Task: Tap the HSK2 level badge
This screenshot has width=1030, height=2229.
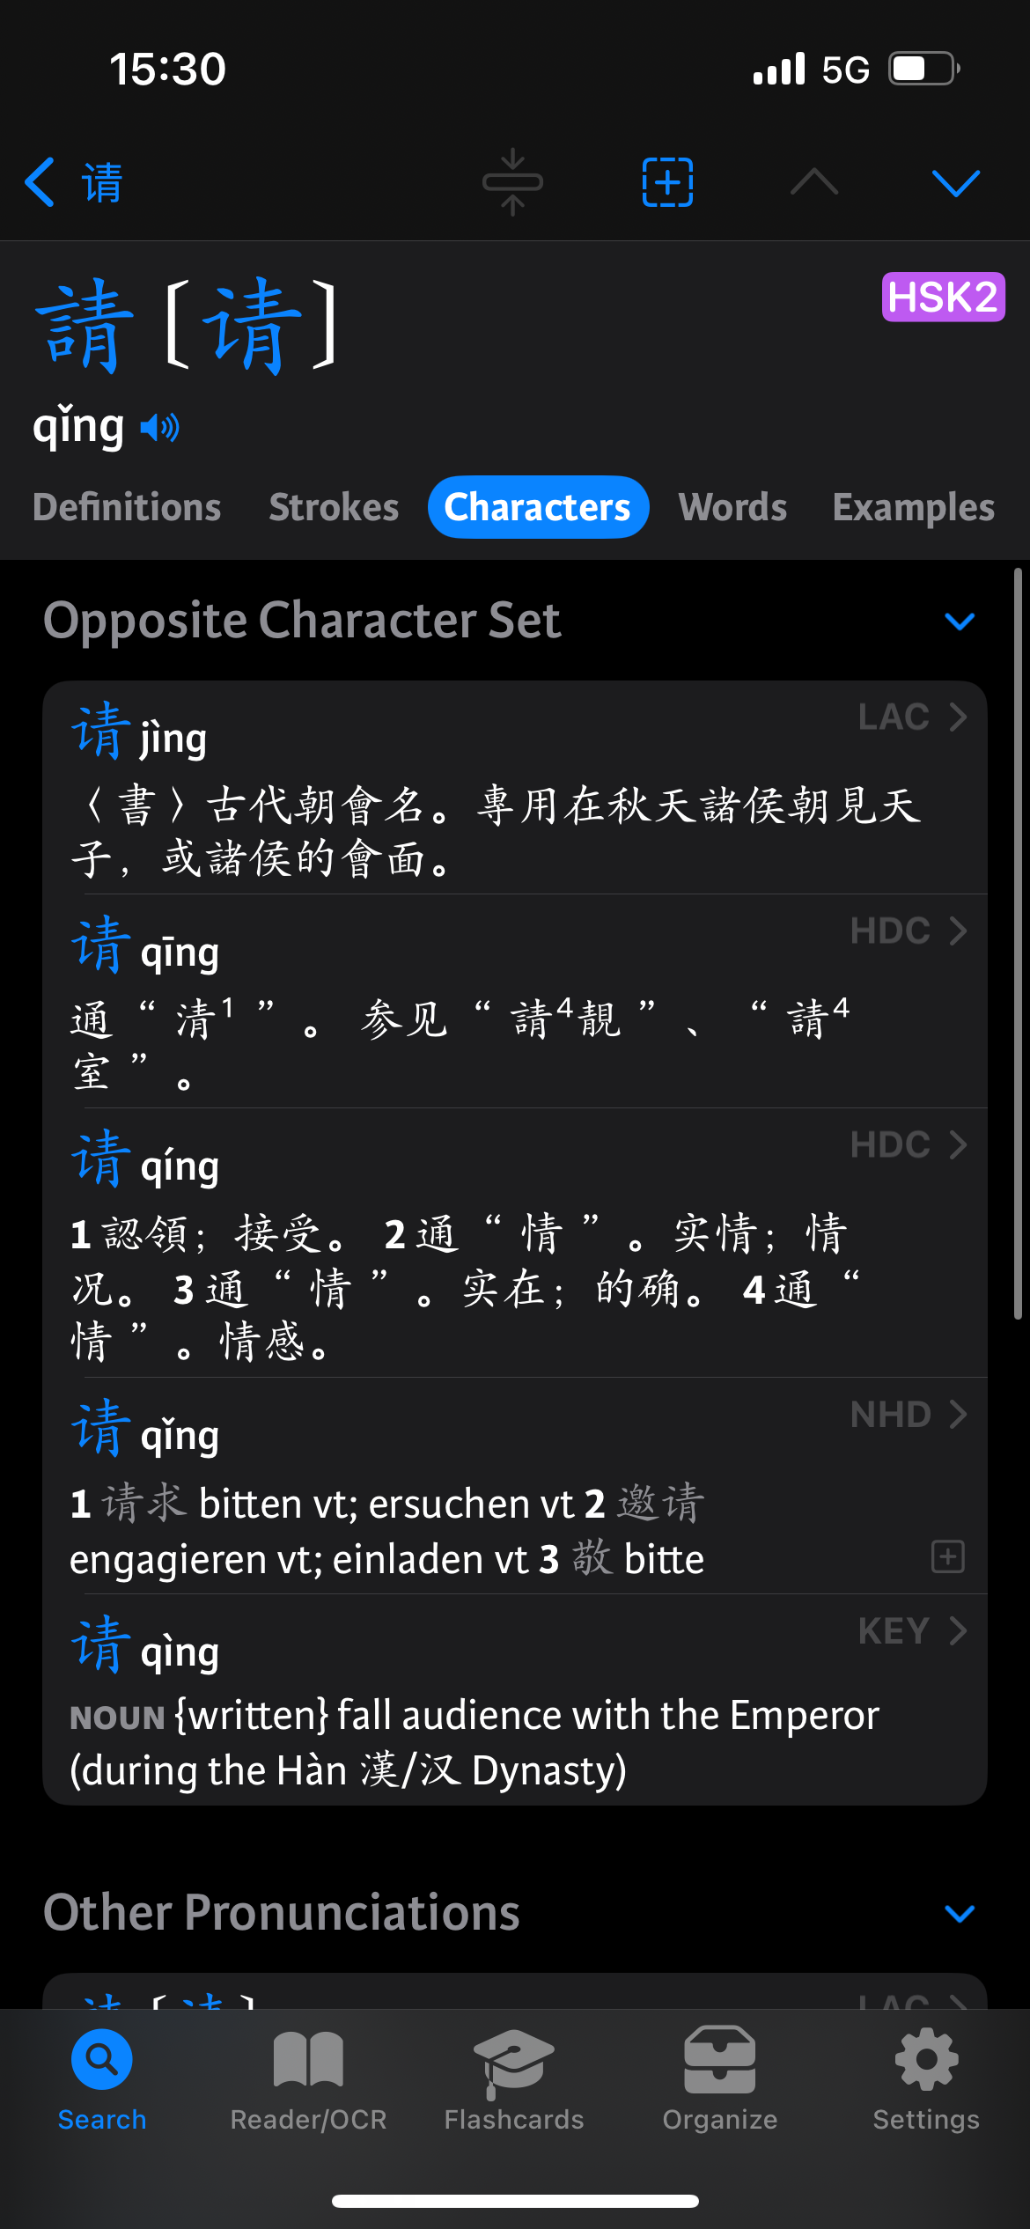Action: tap(943, 297)
